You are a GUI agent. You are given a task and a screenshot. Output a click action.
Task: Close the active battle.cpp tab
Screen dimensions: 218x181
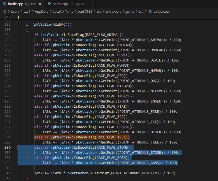click(39, 4)
